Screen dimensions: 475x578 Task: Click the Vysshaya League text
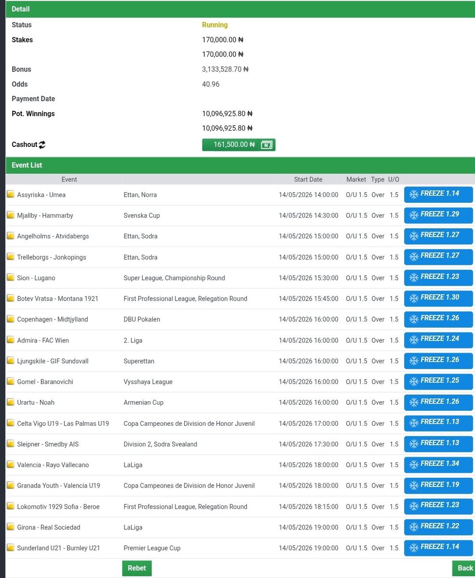(148, 381)
